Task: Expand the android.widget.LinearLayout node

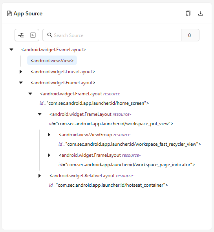Action: coord(21,72)
